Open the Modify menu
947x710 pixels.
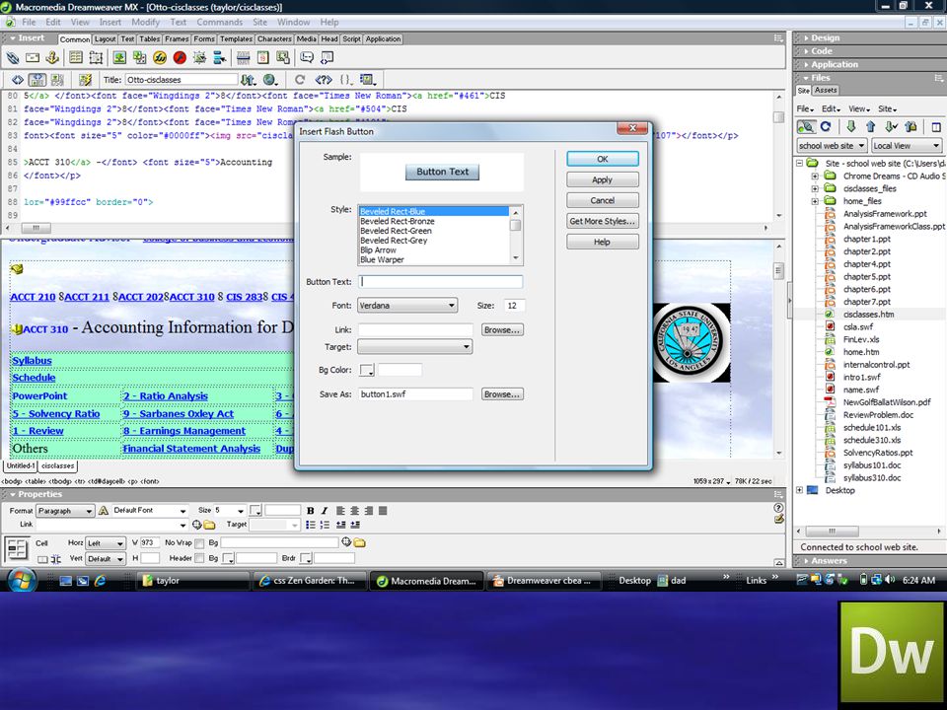click(x=146, y=23)
